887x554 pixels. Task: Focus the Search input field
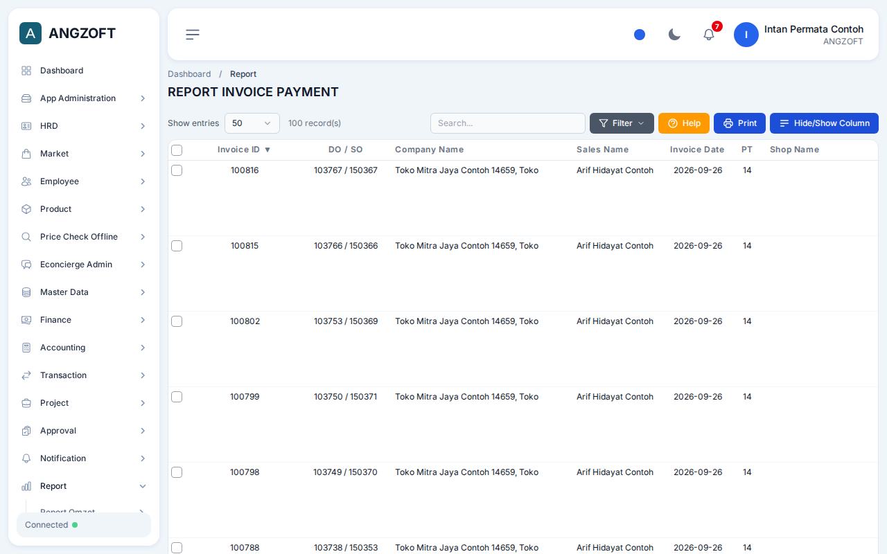508,123
